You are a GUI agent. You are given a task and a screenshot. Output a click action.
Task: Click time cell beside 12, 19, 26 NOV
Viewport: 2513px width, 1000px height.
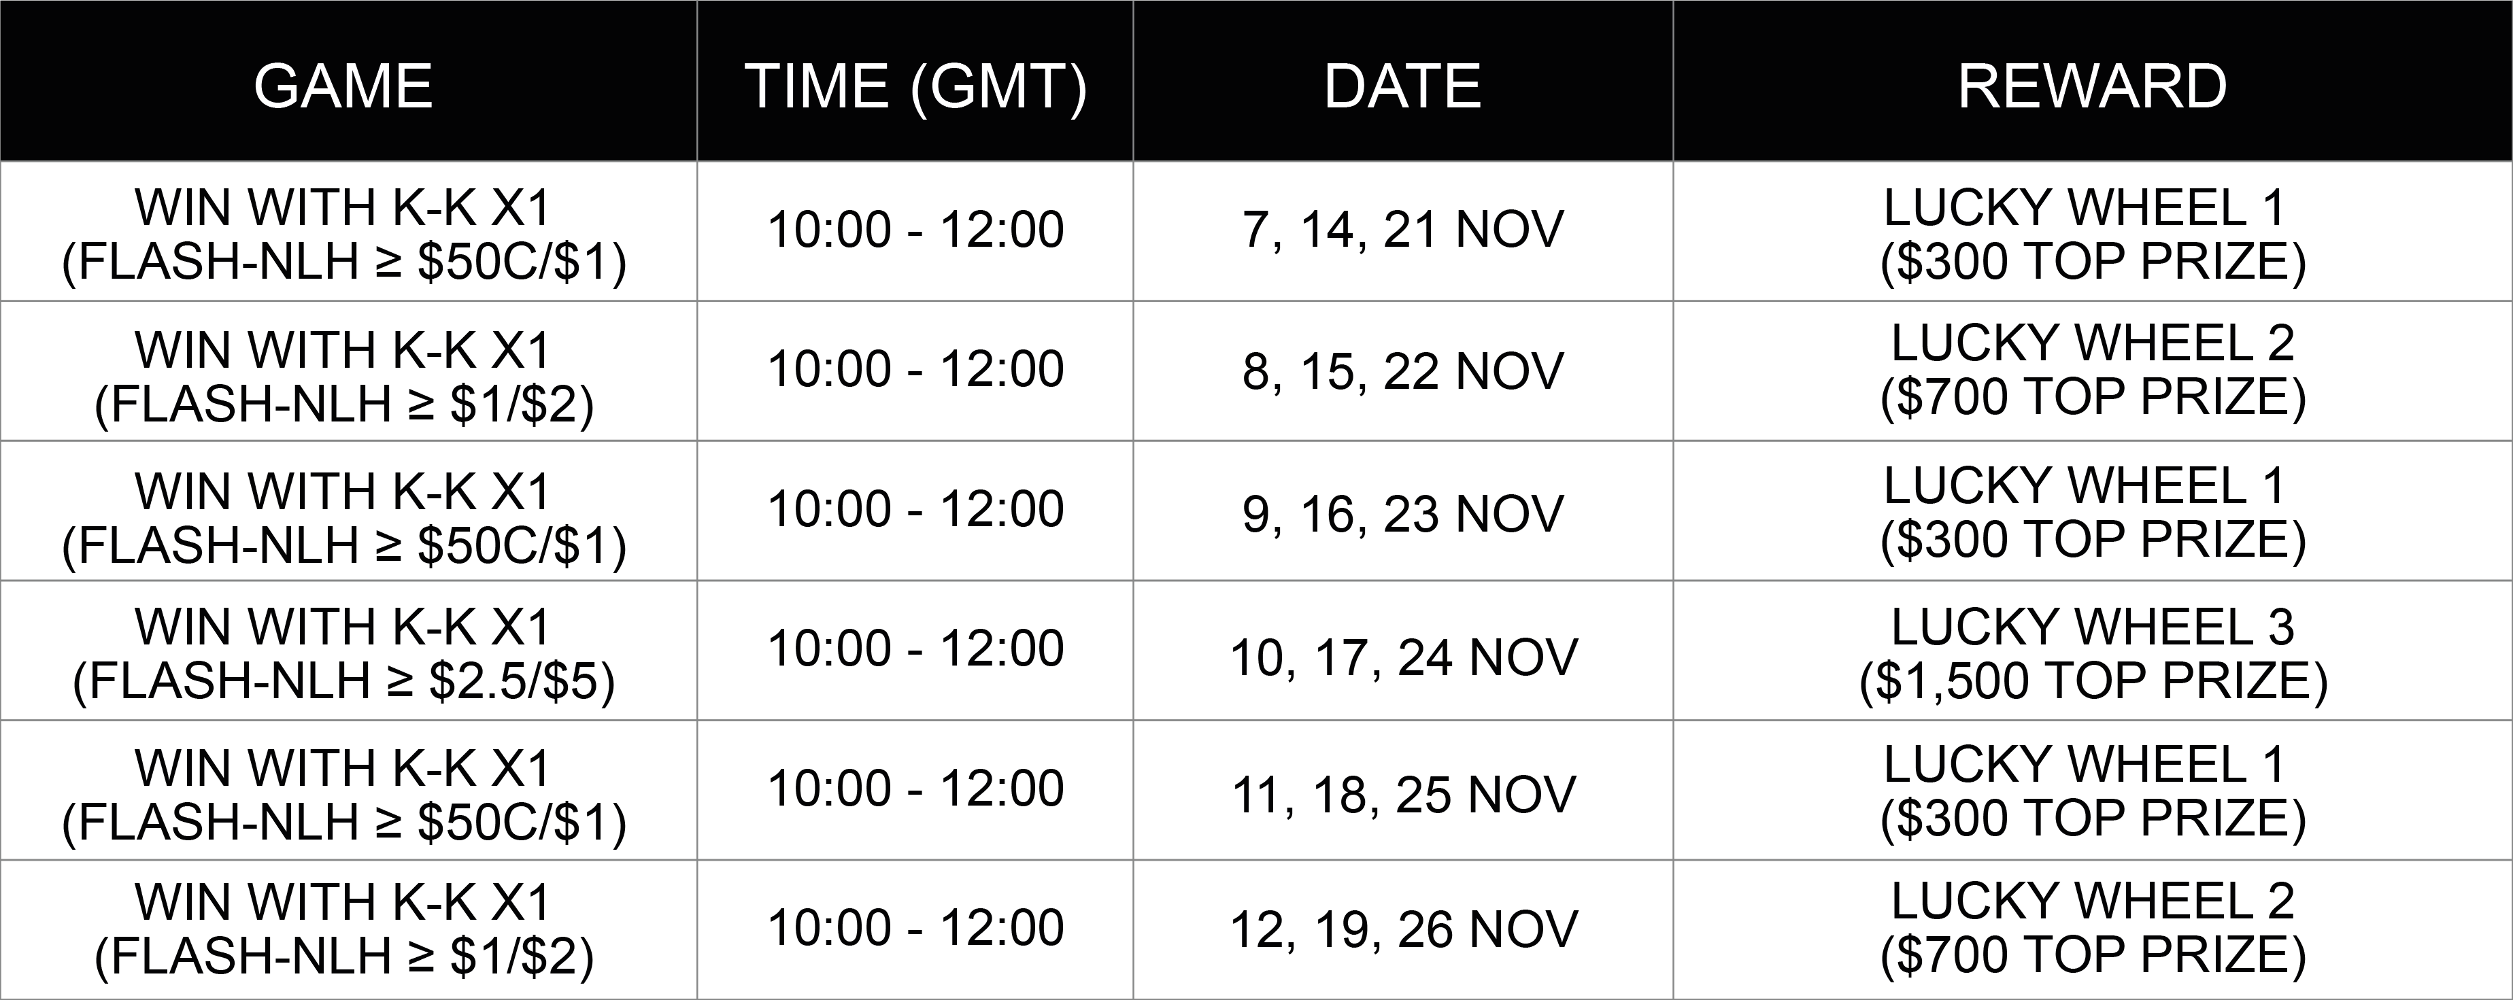915,930
